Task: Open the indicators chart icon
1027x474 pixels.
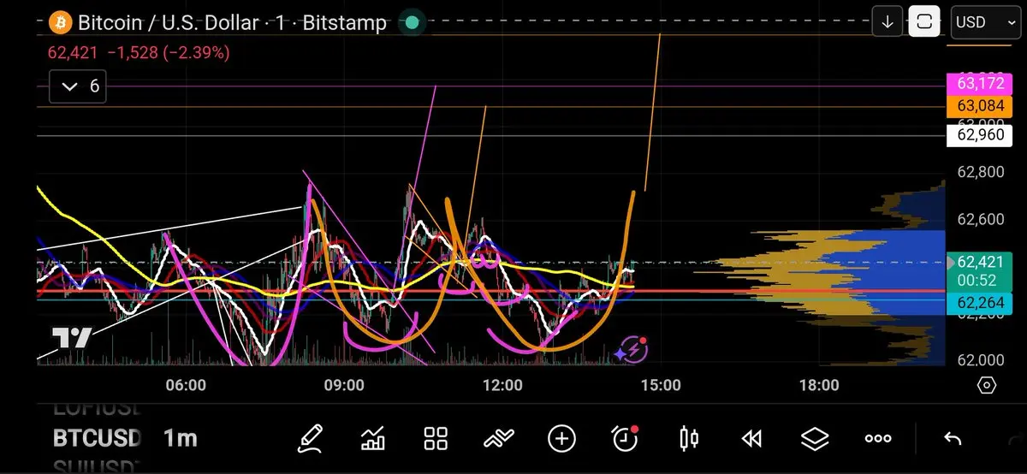Action: coord(373,439)
